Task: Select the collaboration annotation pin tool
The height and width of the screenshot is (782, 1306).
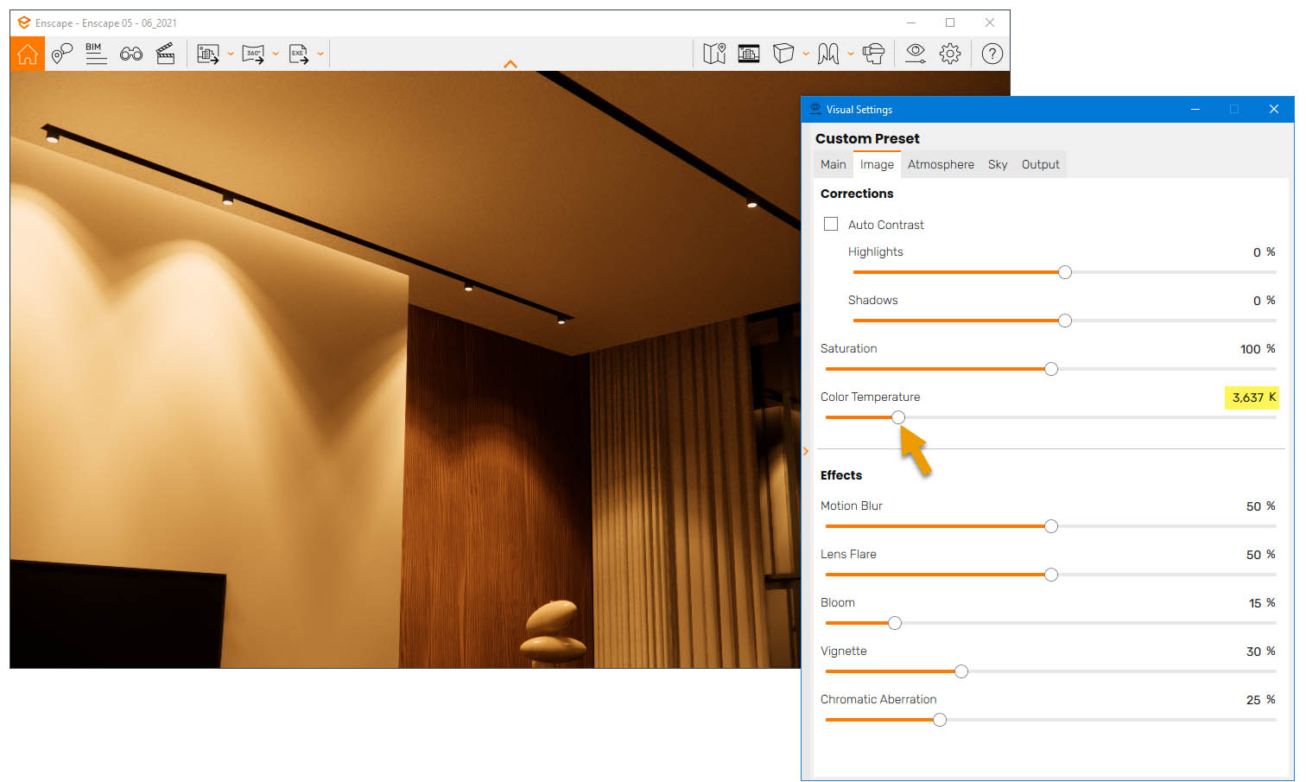Action: (x=61, y=53)
